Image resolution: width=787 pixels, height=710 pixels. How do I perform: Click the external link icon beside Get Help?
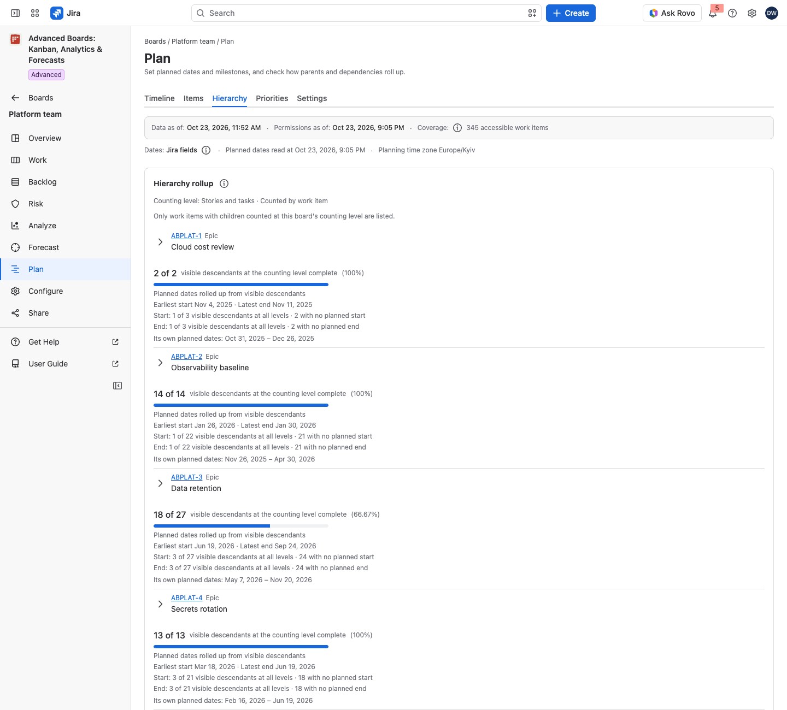115,342
